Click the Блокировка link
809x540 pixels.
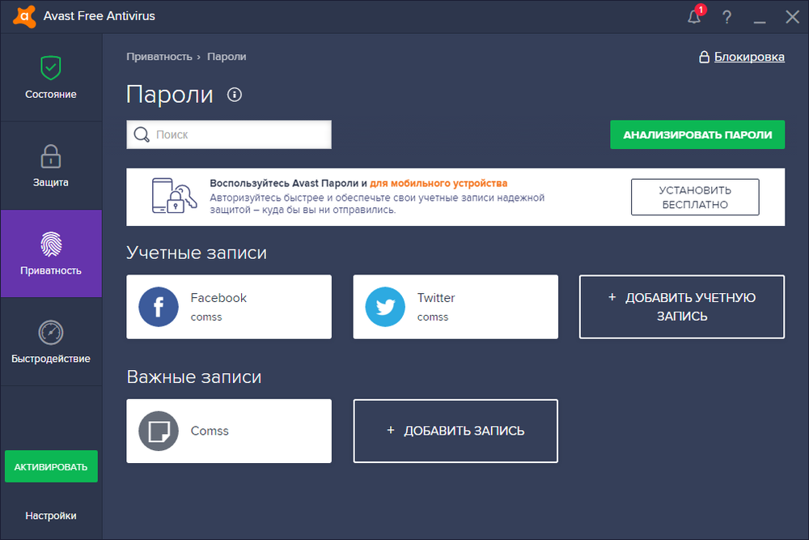[749, 57]
